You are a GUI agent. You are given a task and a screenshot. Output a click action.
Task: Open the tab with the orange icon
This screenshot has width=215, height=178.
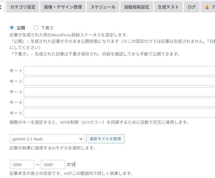tap(208, 7)
